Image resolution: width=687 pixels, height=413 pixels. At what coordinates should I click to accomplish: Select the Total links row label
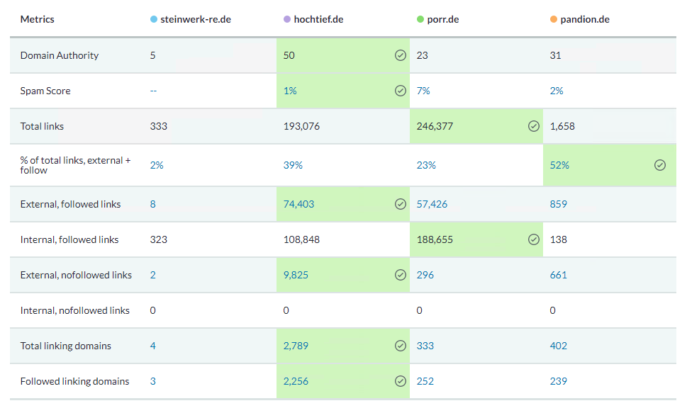click(42, 126)
